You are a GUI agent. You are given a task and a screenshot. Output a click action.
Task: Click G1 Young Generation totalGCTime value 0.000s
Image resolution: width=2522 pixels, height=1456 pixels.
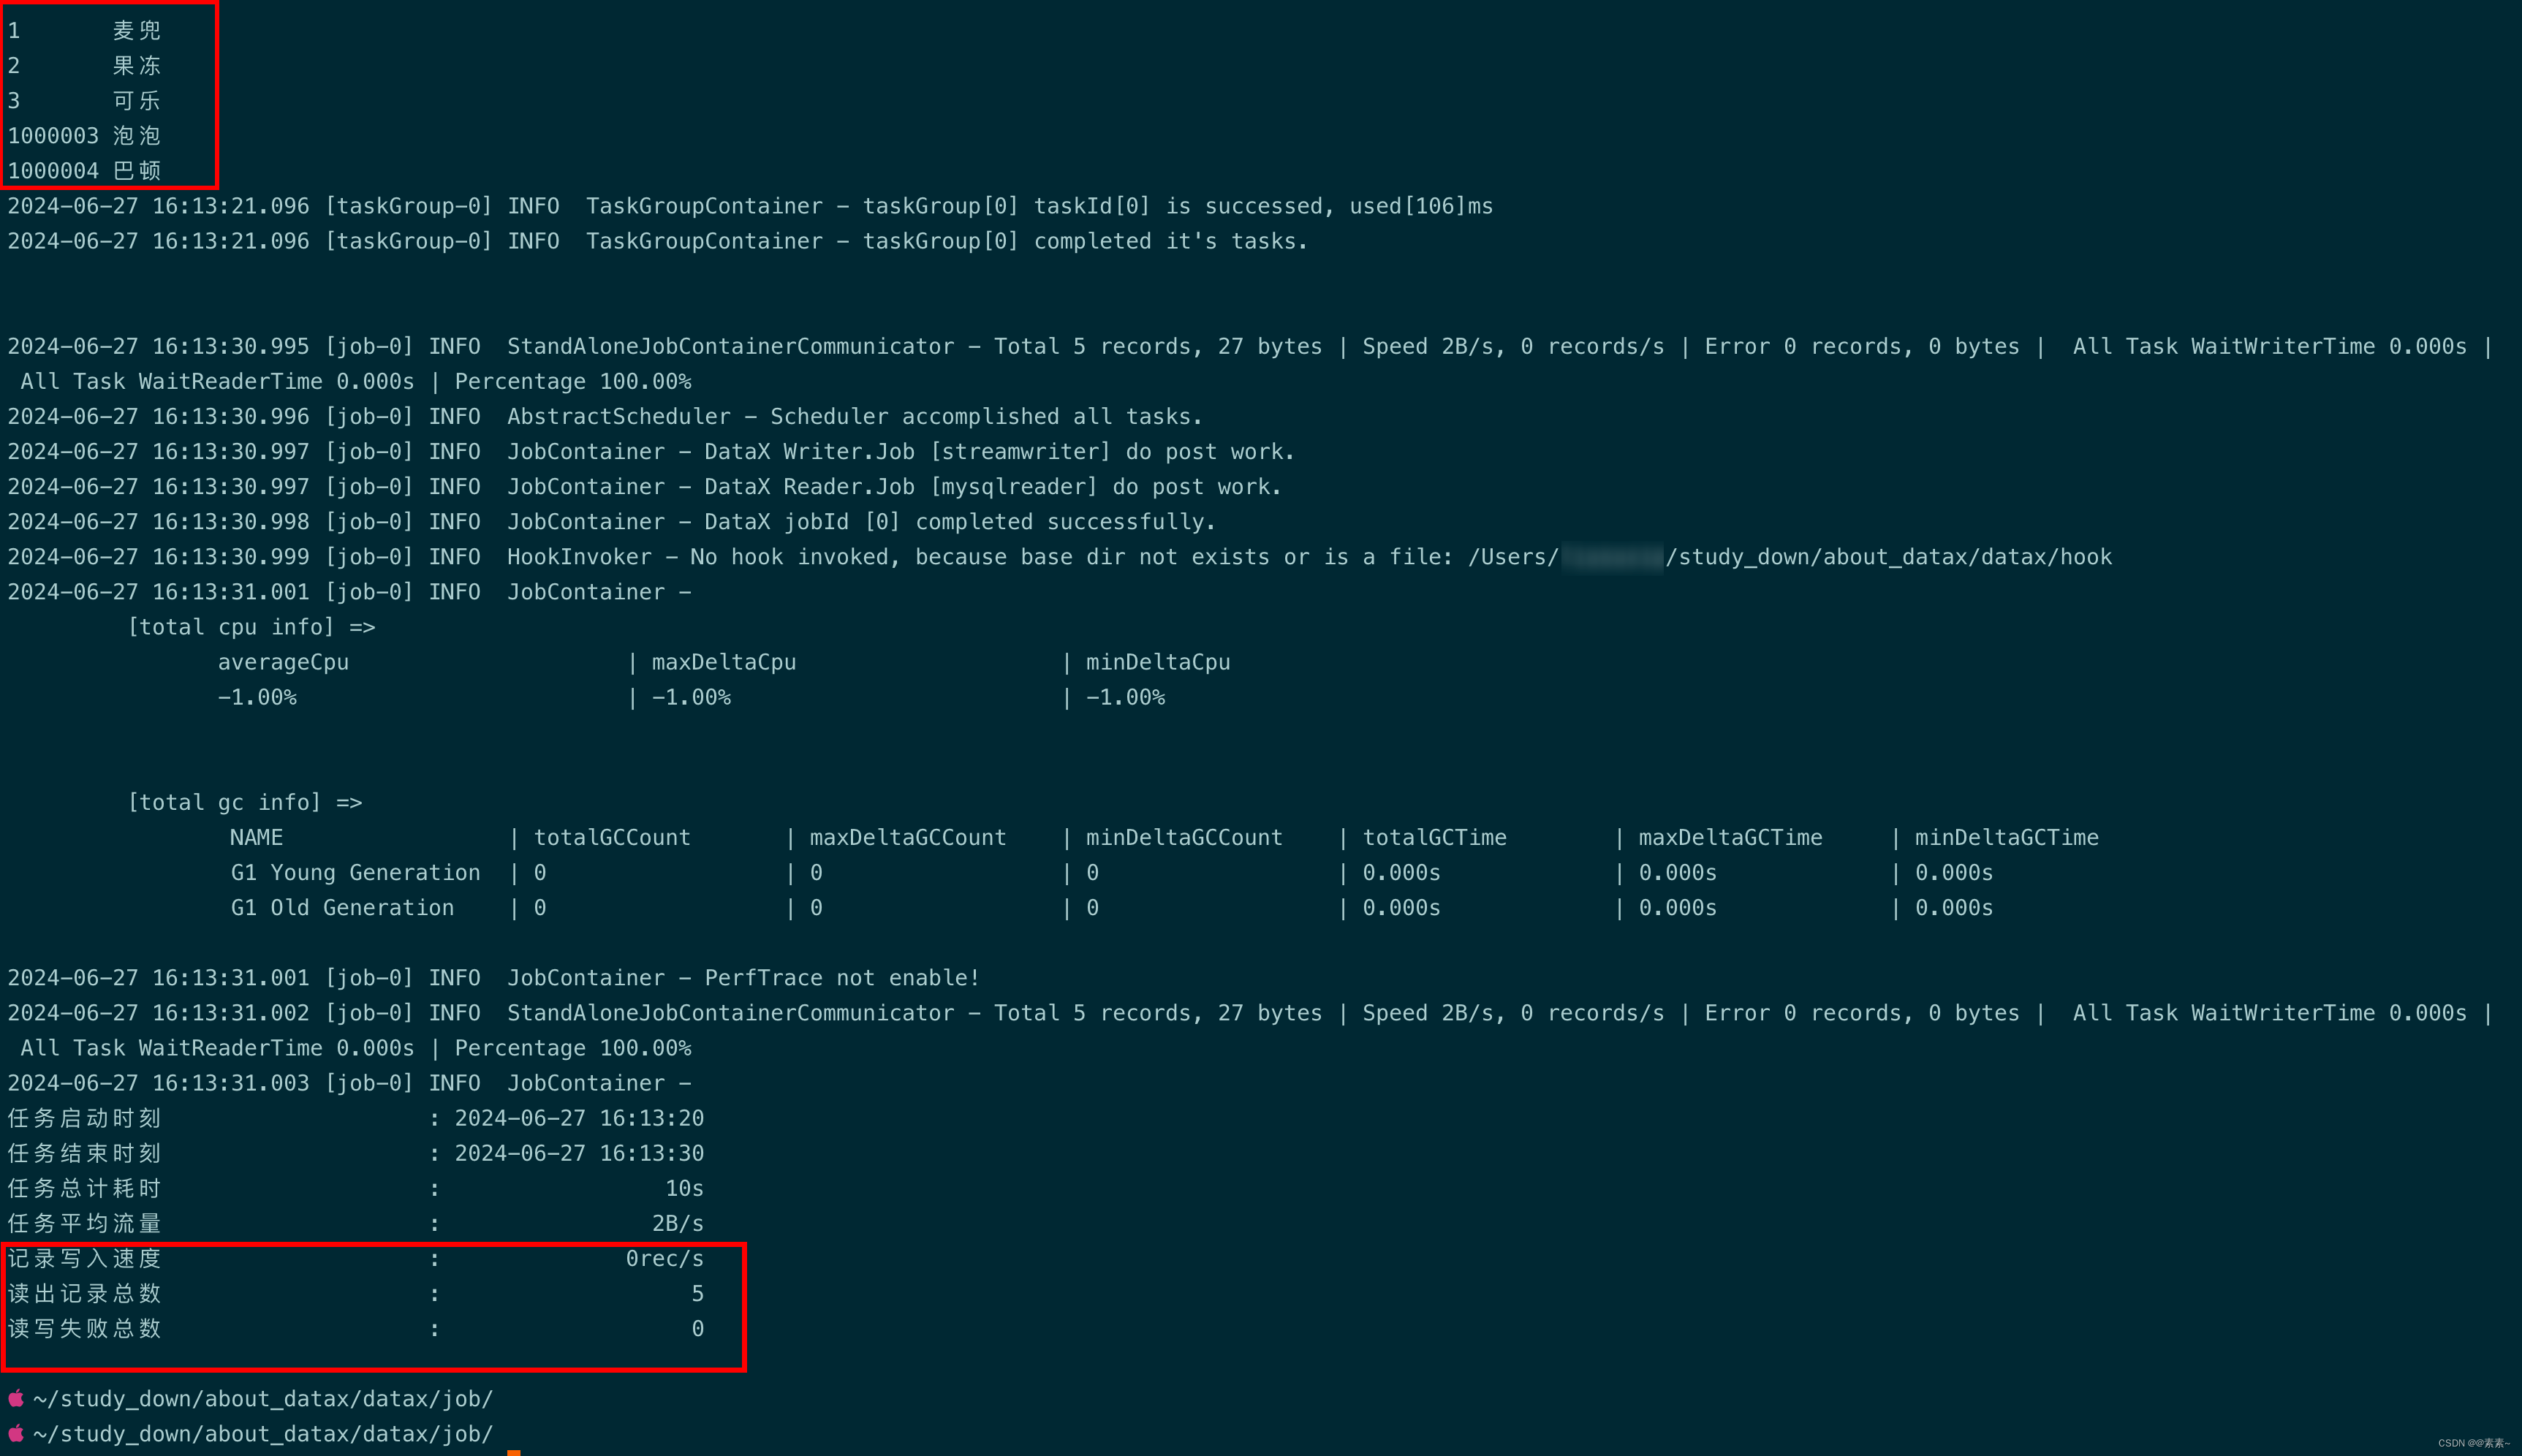click(x=1401, y=872)
